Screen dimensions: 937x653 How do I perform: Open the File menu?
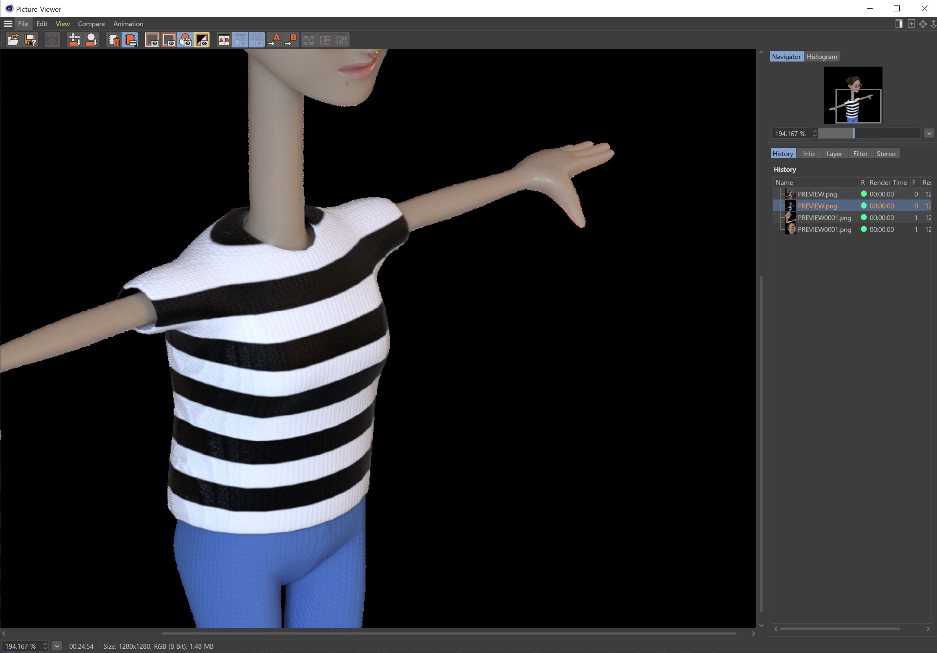coord(23,24)
